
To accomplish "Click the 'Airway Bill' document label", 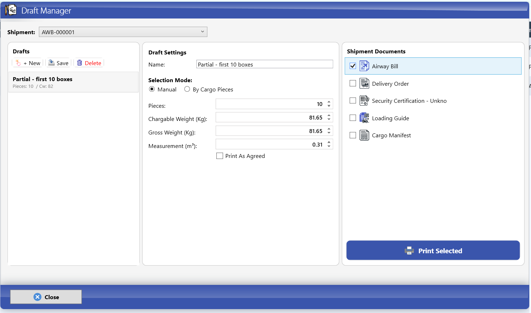I will click(385, 66).
